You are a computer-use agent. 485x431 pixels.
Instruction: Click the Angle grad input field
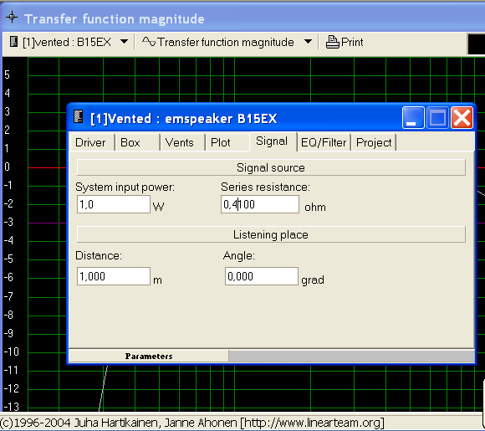click(262, 276)
